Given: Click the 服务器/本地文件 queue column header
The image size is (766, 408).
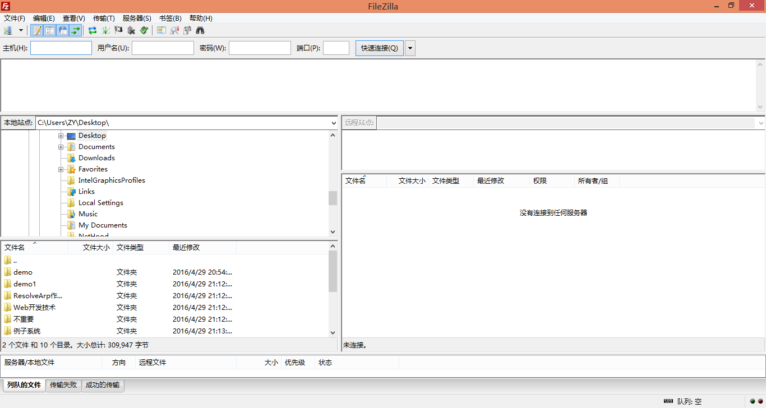Looking at the screenshot, I should point(52,363).
